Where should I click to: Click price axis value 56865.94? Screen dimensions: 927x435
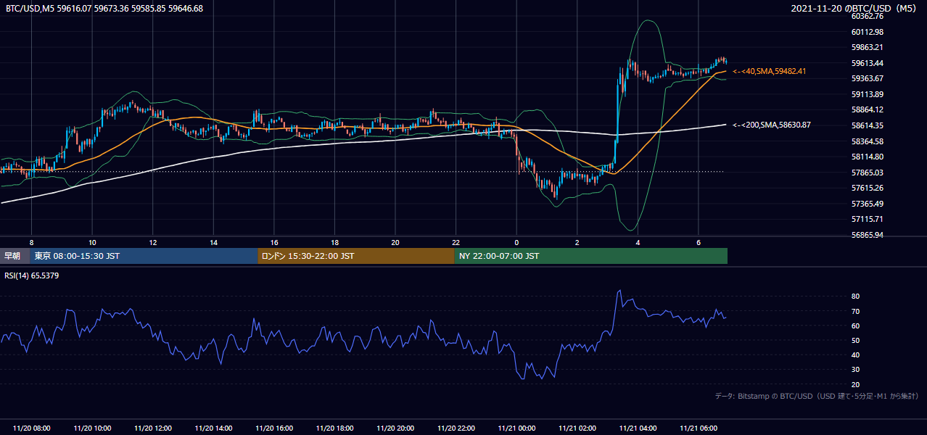click(x=867, y=235)
